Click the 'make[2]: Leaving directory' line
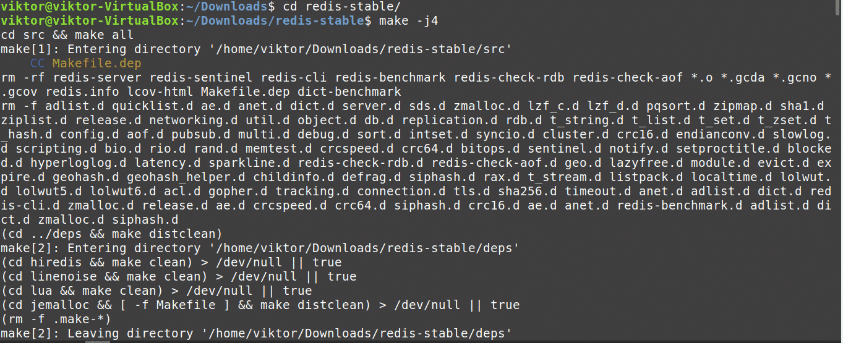 coord(257,333)
